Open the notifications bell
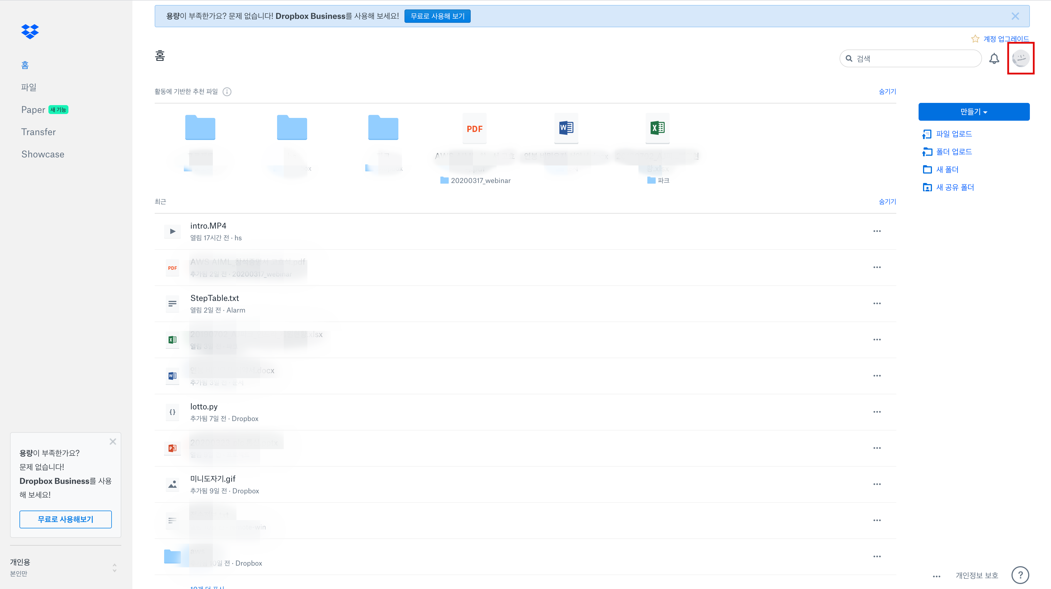Image resolution: width=1051 pixels, height=589 pixels. coord(994,59)
